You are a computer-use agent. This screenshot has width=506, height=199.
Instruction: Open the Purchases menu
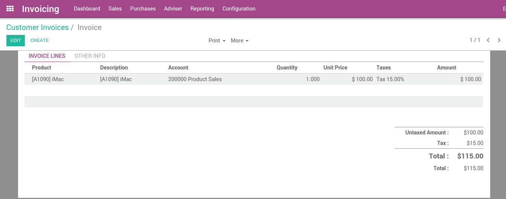pyautogui.click(x=143, y=9)
